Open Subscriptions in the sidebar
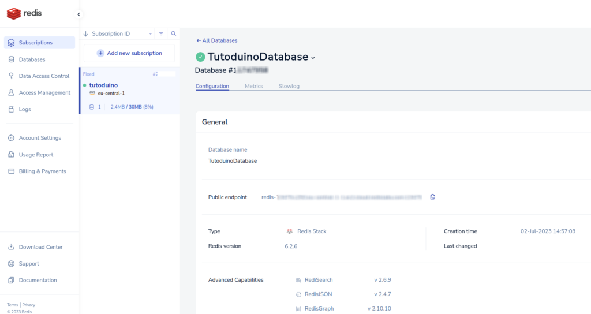591x314 pixels. click(40, 43)
